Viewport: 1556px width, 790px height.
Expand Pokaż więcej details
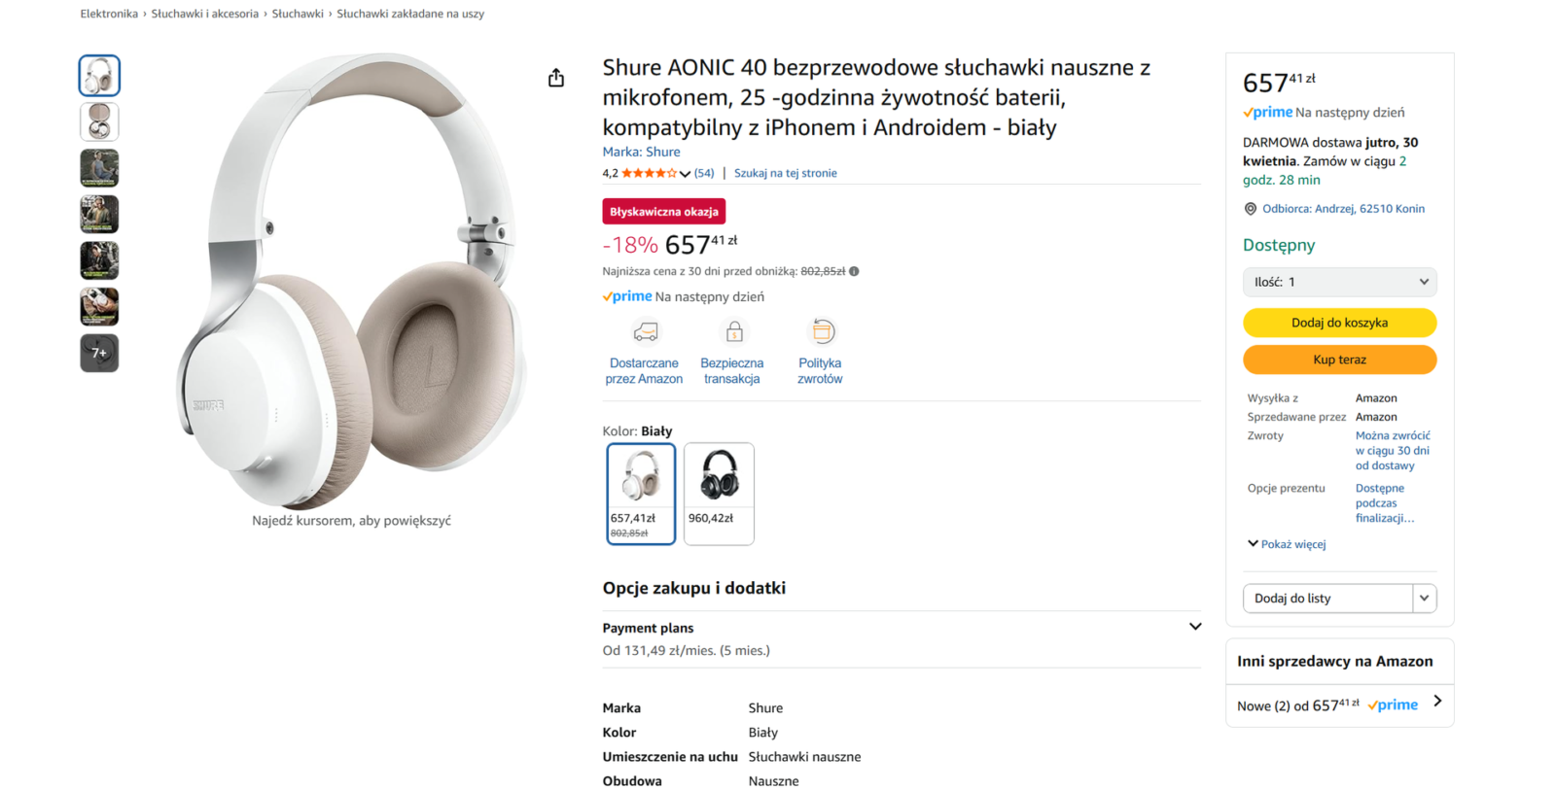click(x=1287, y=544)
